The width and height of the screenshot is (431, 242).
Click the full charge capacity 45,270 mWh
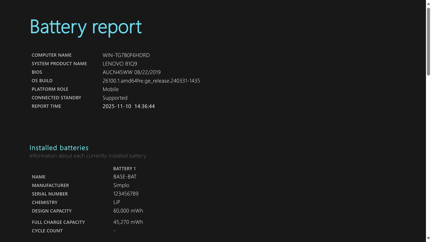[x=128, y=222]
